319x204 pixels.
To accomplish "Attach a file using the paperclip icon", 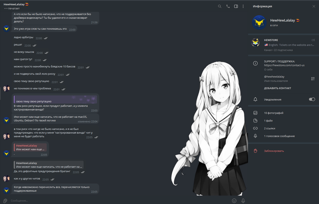I will point(5,201).
